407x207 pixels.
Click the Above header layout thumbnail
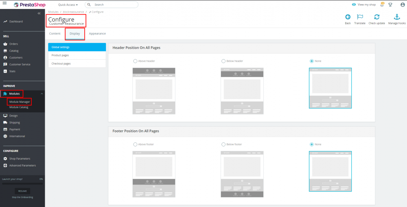[x=154, y=91]
